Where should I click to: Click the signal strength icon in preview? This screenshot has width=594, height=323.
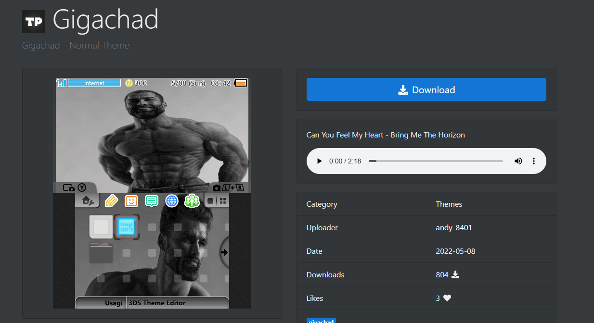tap(61, 83)
